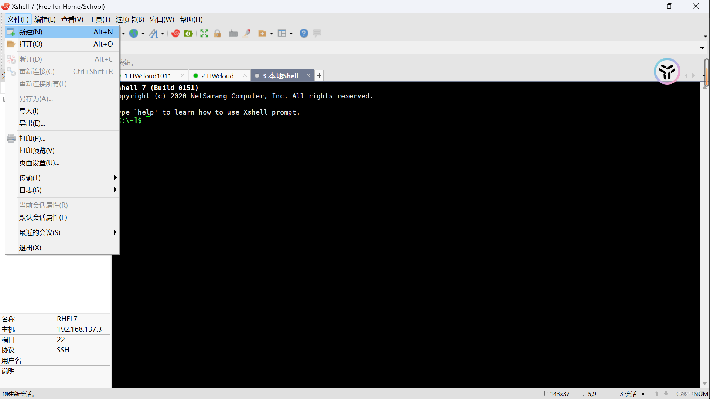Viewport: 710px width, 399px height.
Task: Click the status bar down arrow
Action: (666, 394)
